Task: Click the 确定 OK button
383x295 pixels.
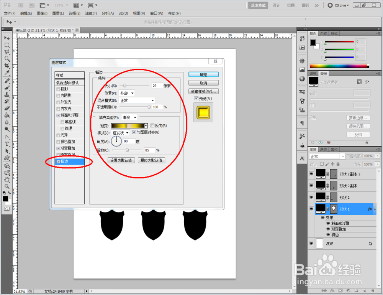Action: pyautogui.click(x=203, y=74)
